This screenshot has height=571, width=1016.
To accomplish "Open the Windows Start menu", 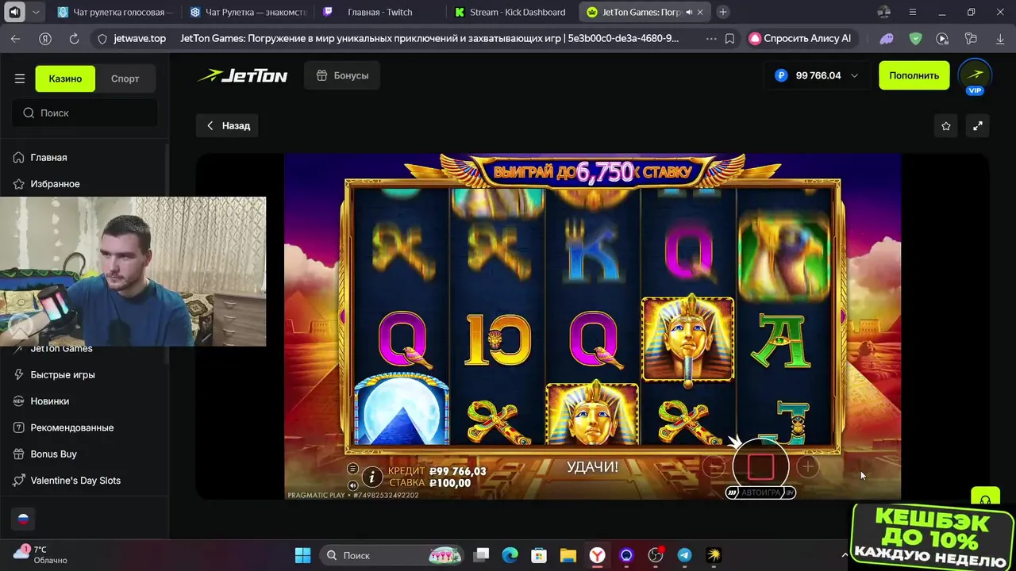I will (x=303, y=555).
